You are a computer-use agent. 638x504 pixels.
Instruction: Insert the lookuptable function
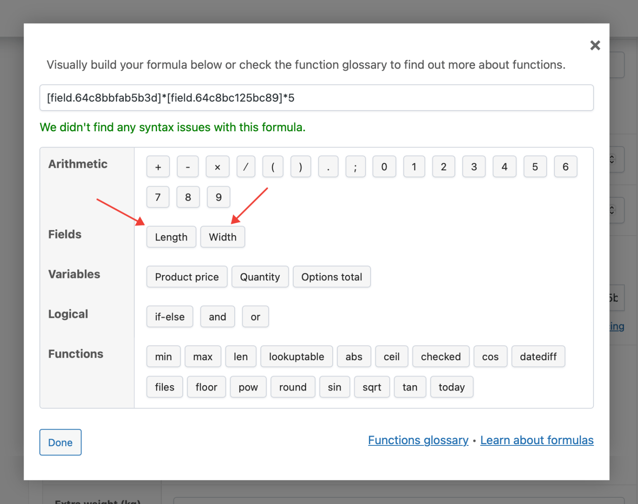tap(296, 356)
